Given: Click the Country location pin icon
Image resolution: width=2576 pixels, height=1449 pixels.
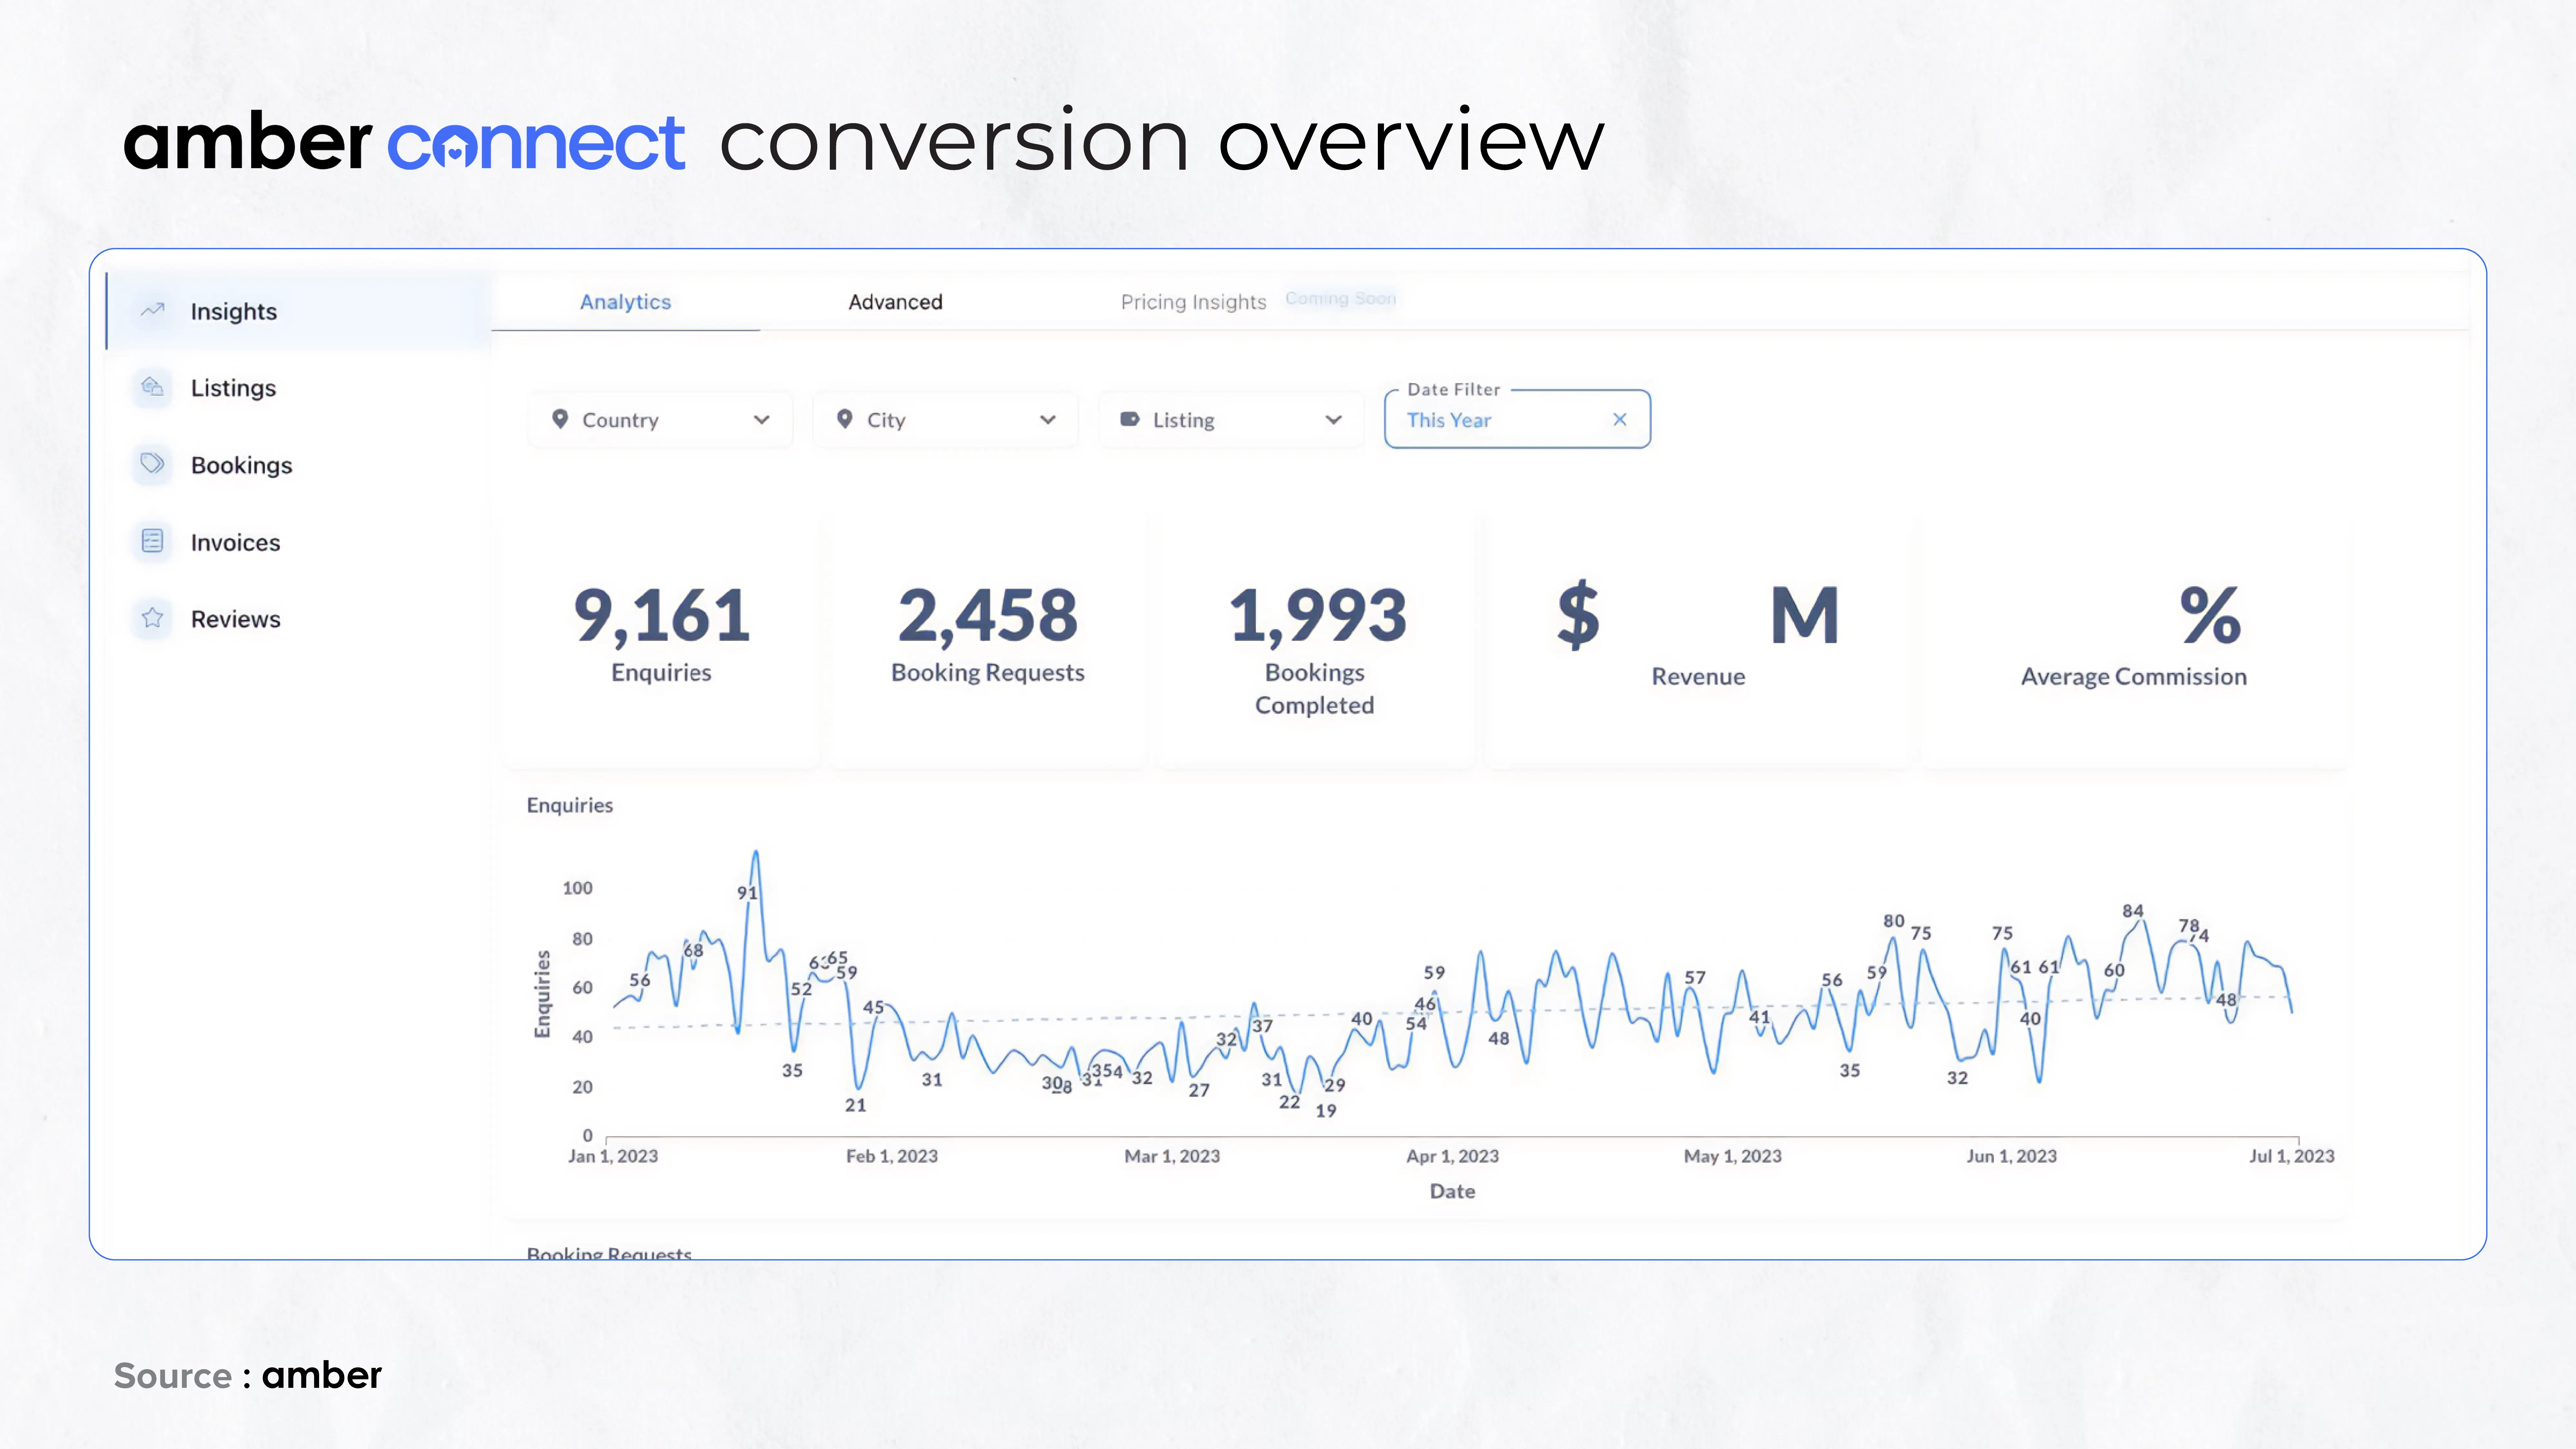Looking at the screenshot, I should pyautogui.click(x=560, y=419).
